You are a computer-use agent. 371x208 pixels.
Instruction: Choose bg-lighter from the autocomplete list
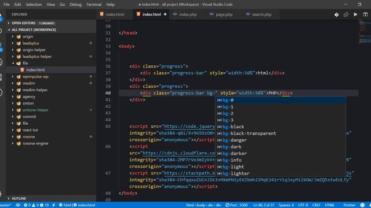click(281, 173)
